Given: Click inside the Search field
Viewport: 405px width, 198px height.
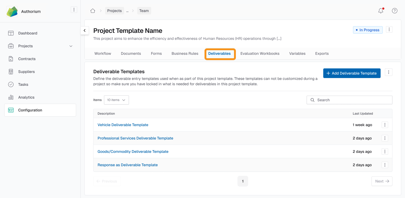Looking at the screenshot, I should click(349, 100).
